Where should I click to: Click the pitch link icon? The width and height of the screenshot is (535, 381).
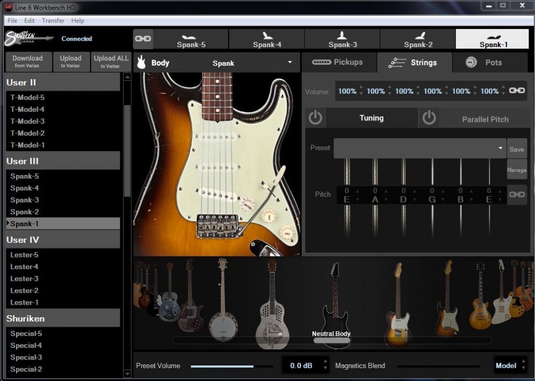coord(517,194)
